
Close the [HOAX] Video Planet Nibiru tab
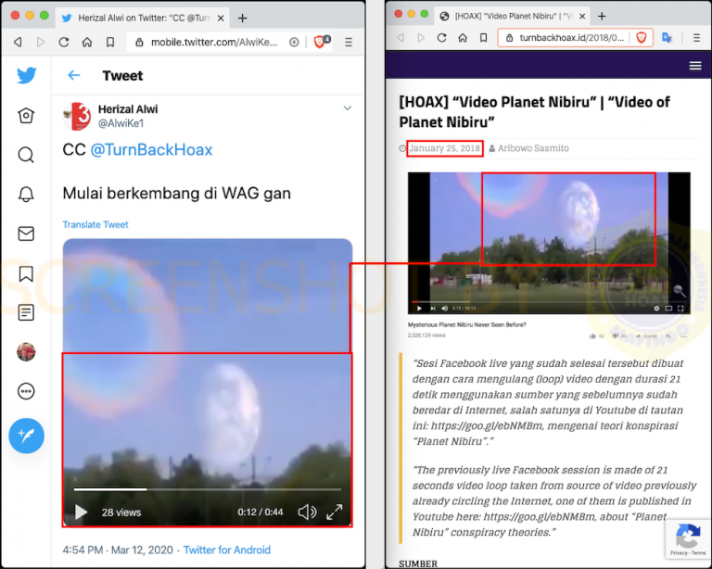582,16
